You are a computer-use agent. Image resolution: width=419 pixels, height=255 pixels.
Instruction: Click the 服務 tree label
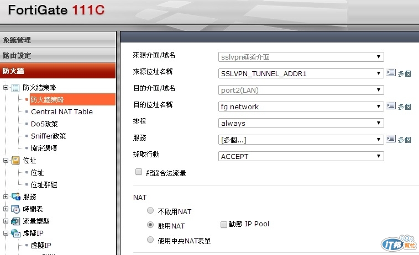click(x=29, y=197)
